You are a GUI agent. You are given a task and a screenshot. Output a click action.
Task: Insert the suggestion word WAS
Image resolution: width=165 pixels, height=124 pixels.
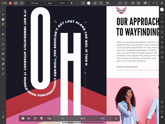(x=83, y=119)
